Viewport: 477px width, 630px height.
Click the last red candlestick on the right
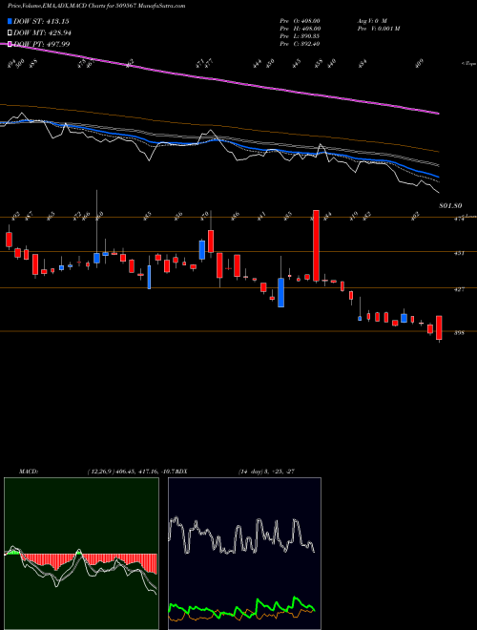[439, 327]
